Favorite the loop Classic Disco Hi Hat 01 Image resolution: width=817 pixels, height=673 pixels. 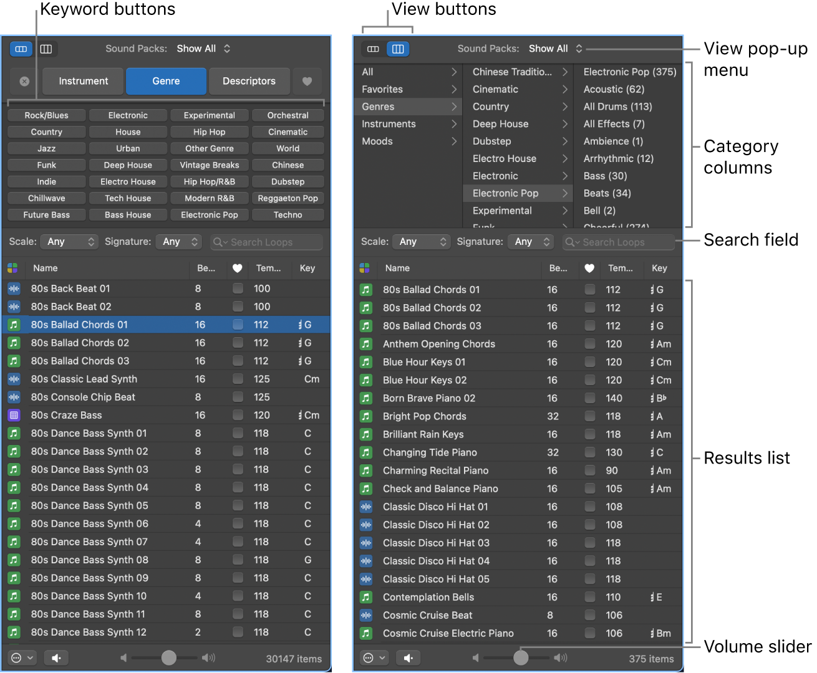589,507
